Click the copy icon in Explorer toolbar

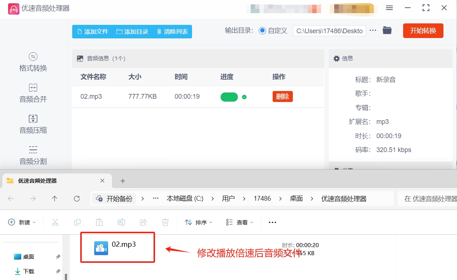(77, 222)
